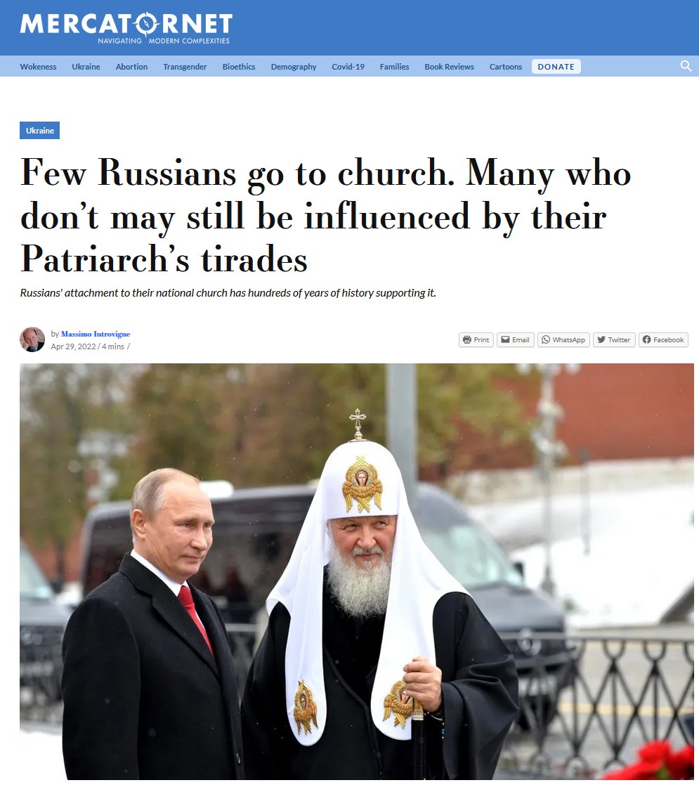The image size is (699, 785).
Task: Go to Ukraine nav menu item
Action: pyautogui.click(x=86, y=67)
